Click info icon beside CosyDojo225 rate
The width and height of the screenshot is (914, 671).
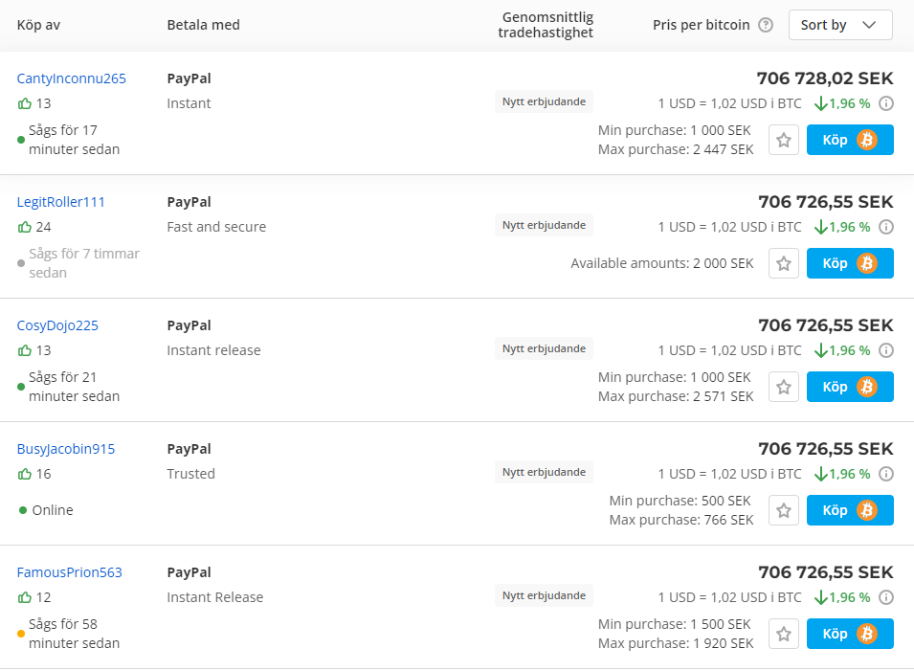pos(886,350)
